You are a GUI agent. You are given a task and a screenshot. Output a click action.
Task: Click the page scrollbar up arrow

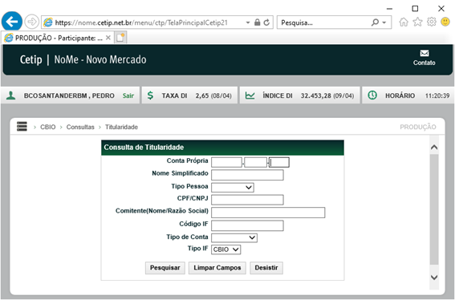coord(434,147)
